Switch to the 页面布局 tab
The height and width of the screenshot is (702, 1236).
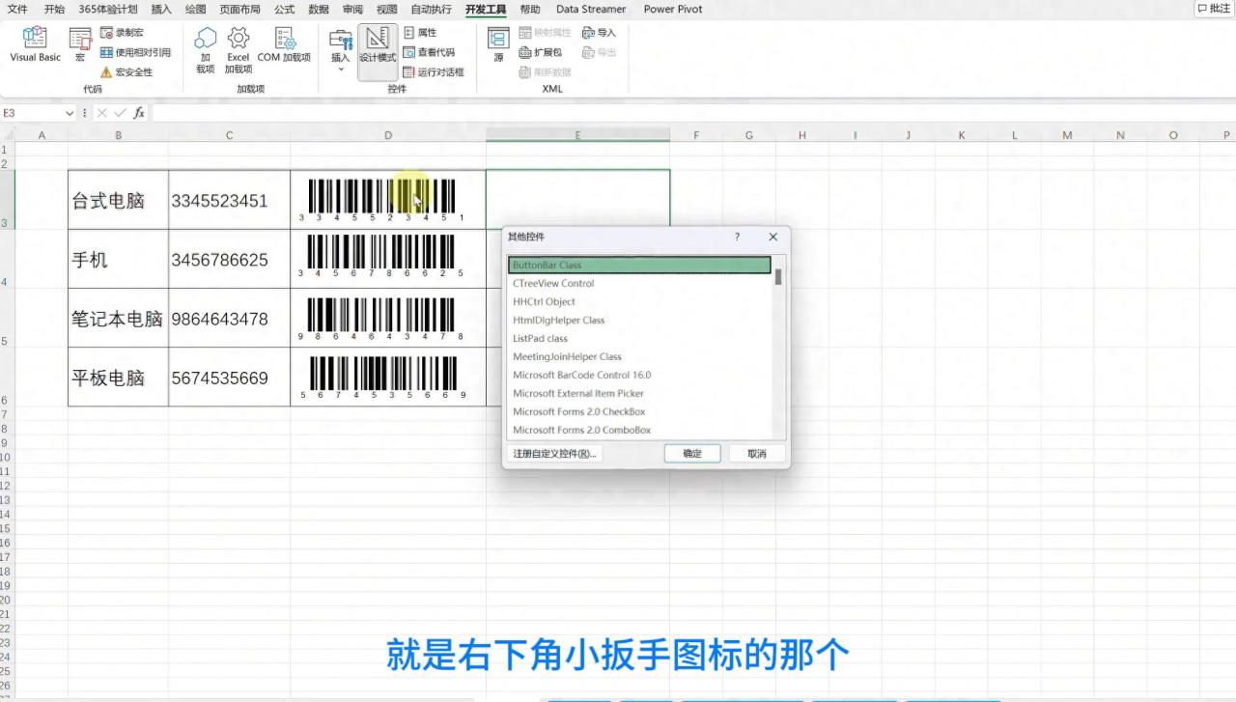[x=239, y=9]
